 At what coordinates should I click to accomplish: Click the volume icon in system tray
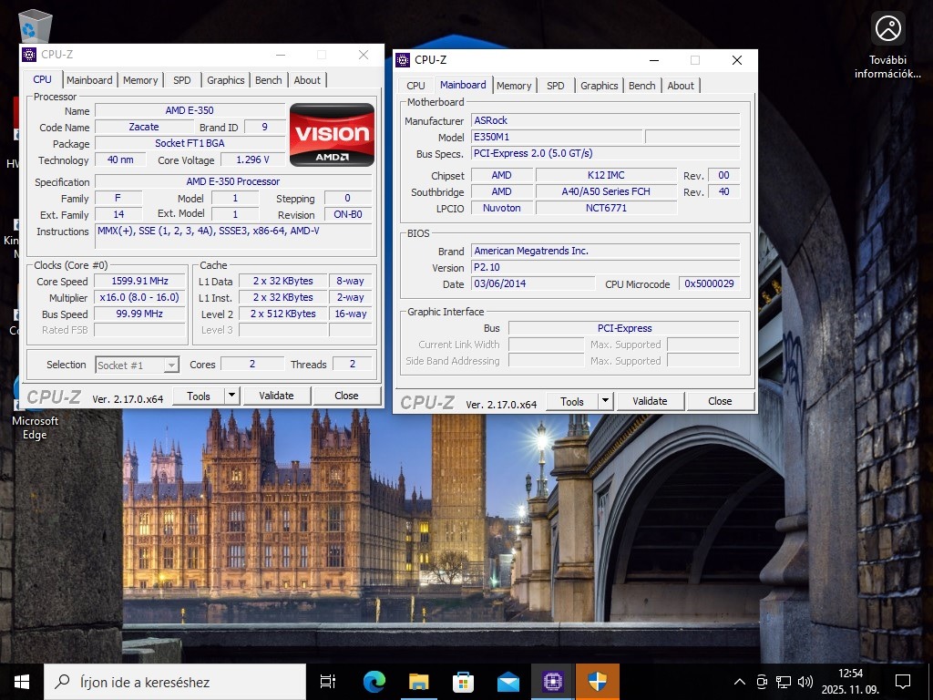coord(805,682)
